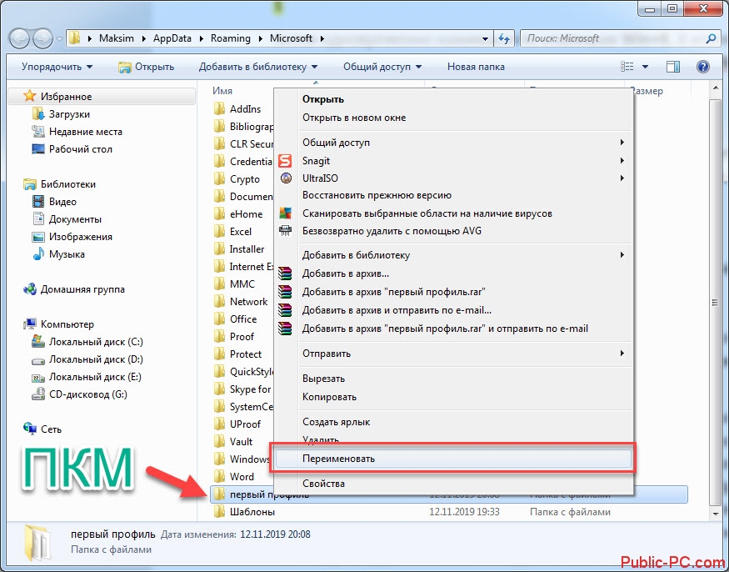Choose Создать ярлык menu entry
The height and width of the screenshot is (572, 729).
tap(454, 422)
